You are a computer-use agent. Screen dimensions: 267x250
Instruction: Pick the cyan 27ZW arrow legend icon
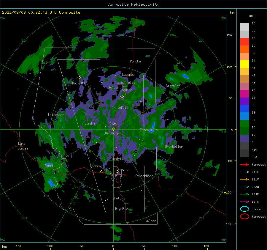point(244,187)
